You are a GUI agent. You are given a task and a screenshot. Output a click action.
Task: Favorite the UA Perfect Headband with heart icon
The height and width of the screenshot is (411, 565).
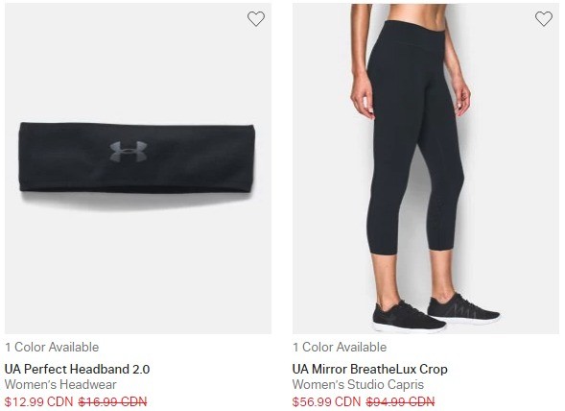(256, 19)
